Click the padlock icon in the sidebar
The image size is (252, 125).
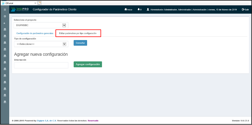[5, 23]
